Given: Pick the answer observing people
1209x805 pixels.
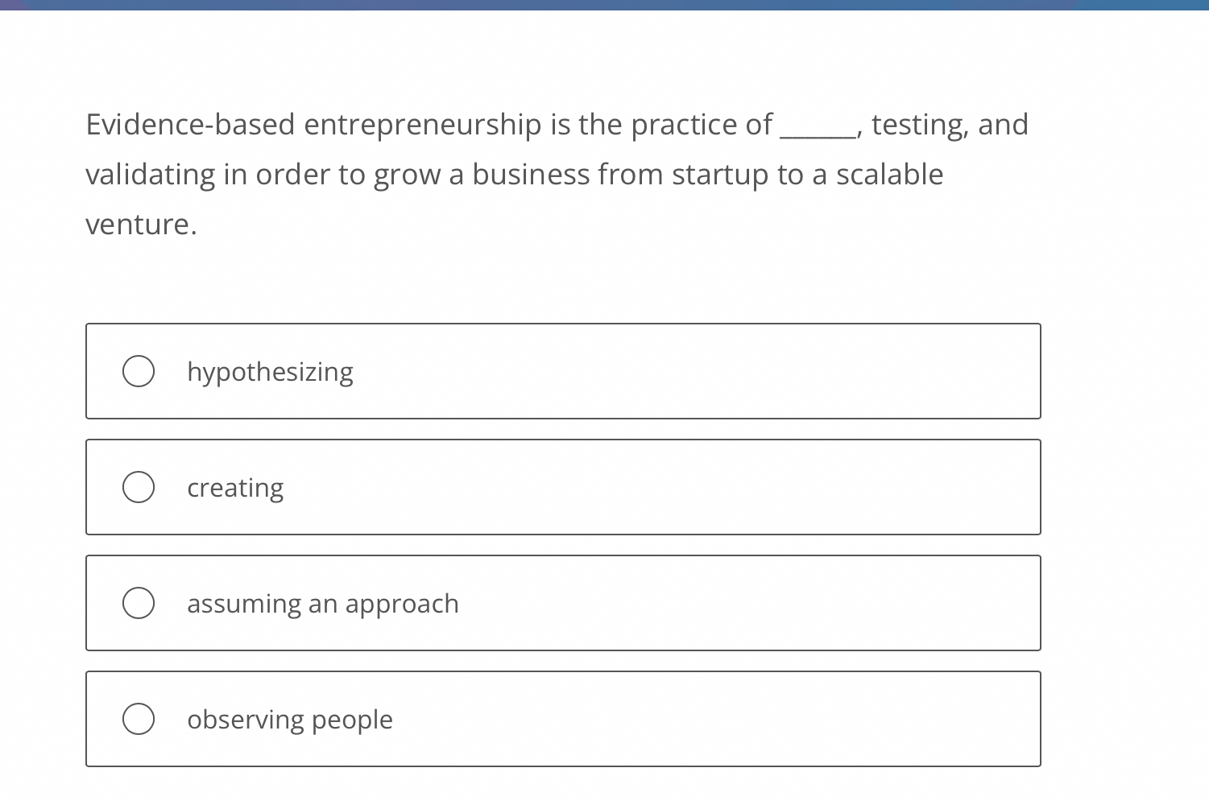Looking at the screenshot, I should [x=290, y=719].
